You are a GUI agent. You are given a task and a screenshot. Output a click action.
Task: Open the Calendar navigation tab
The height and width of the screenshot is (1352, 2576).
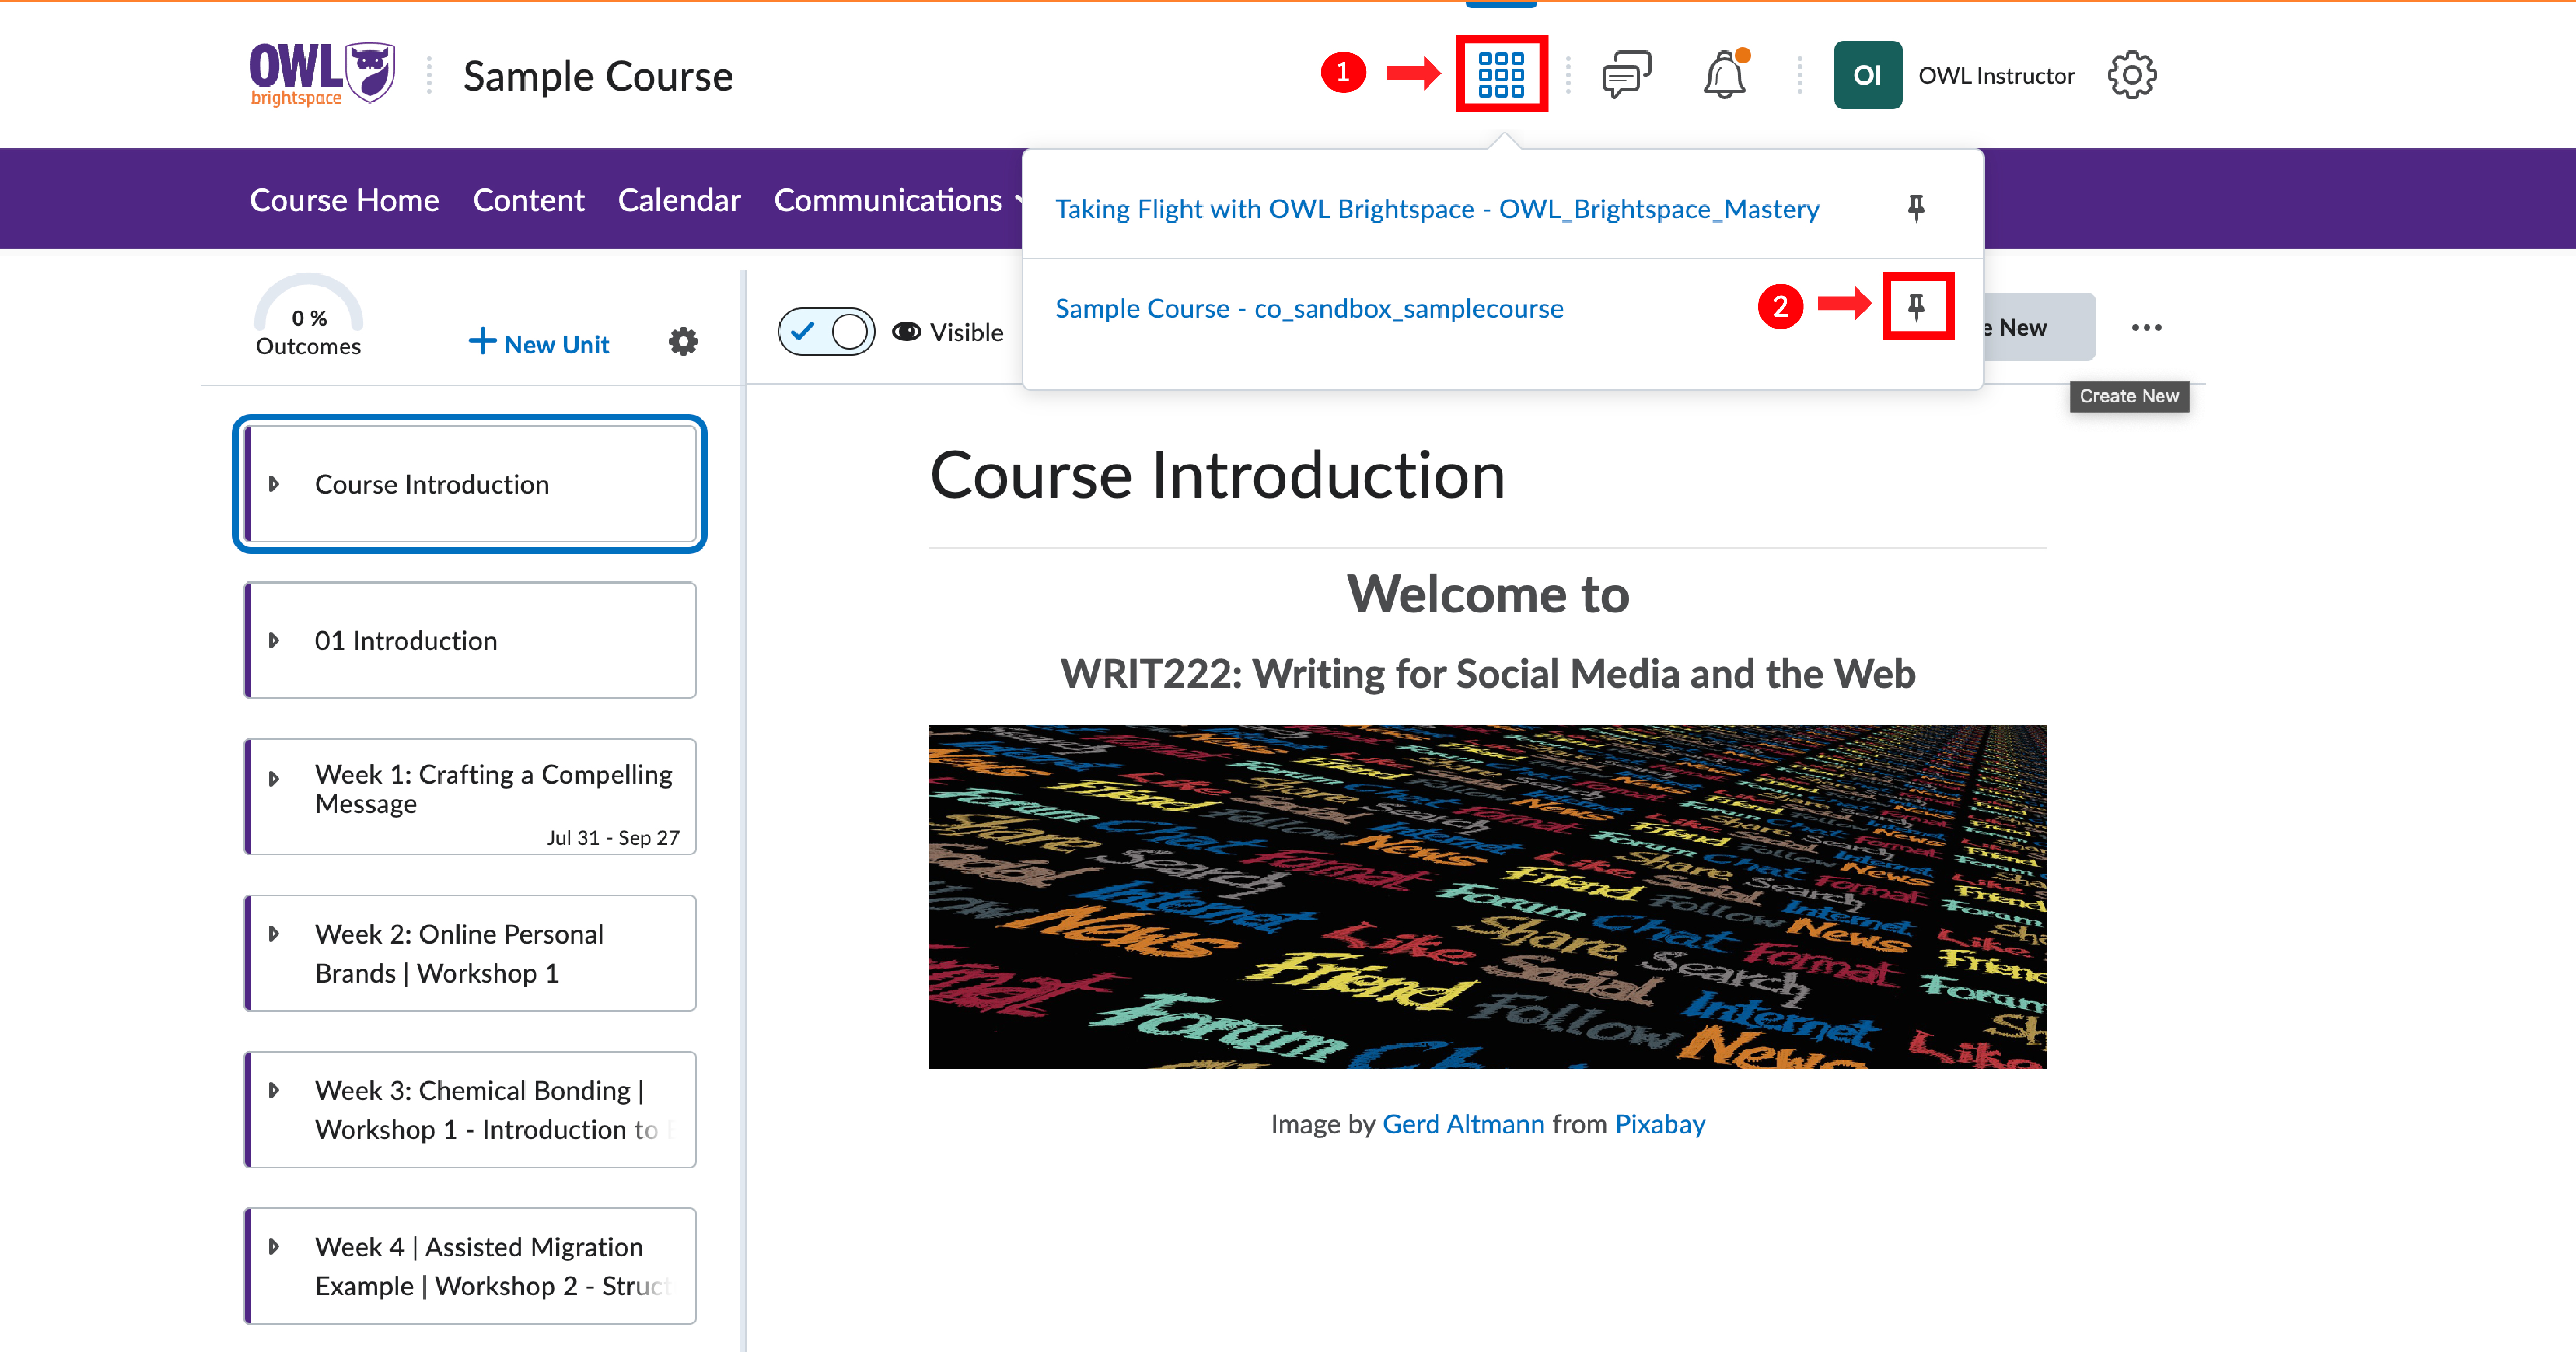[679, 200]
